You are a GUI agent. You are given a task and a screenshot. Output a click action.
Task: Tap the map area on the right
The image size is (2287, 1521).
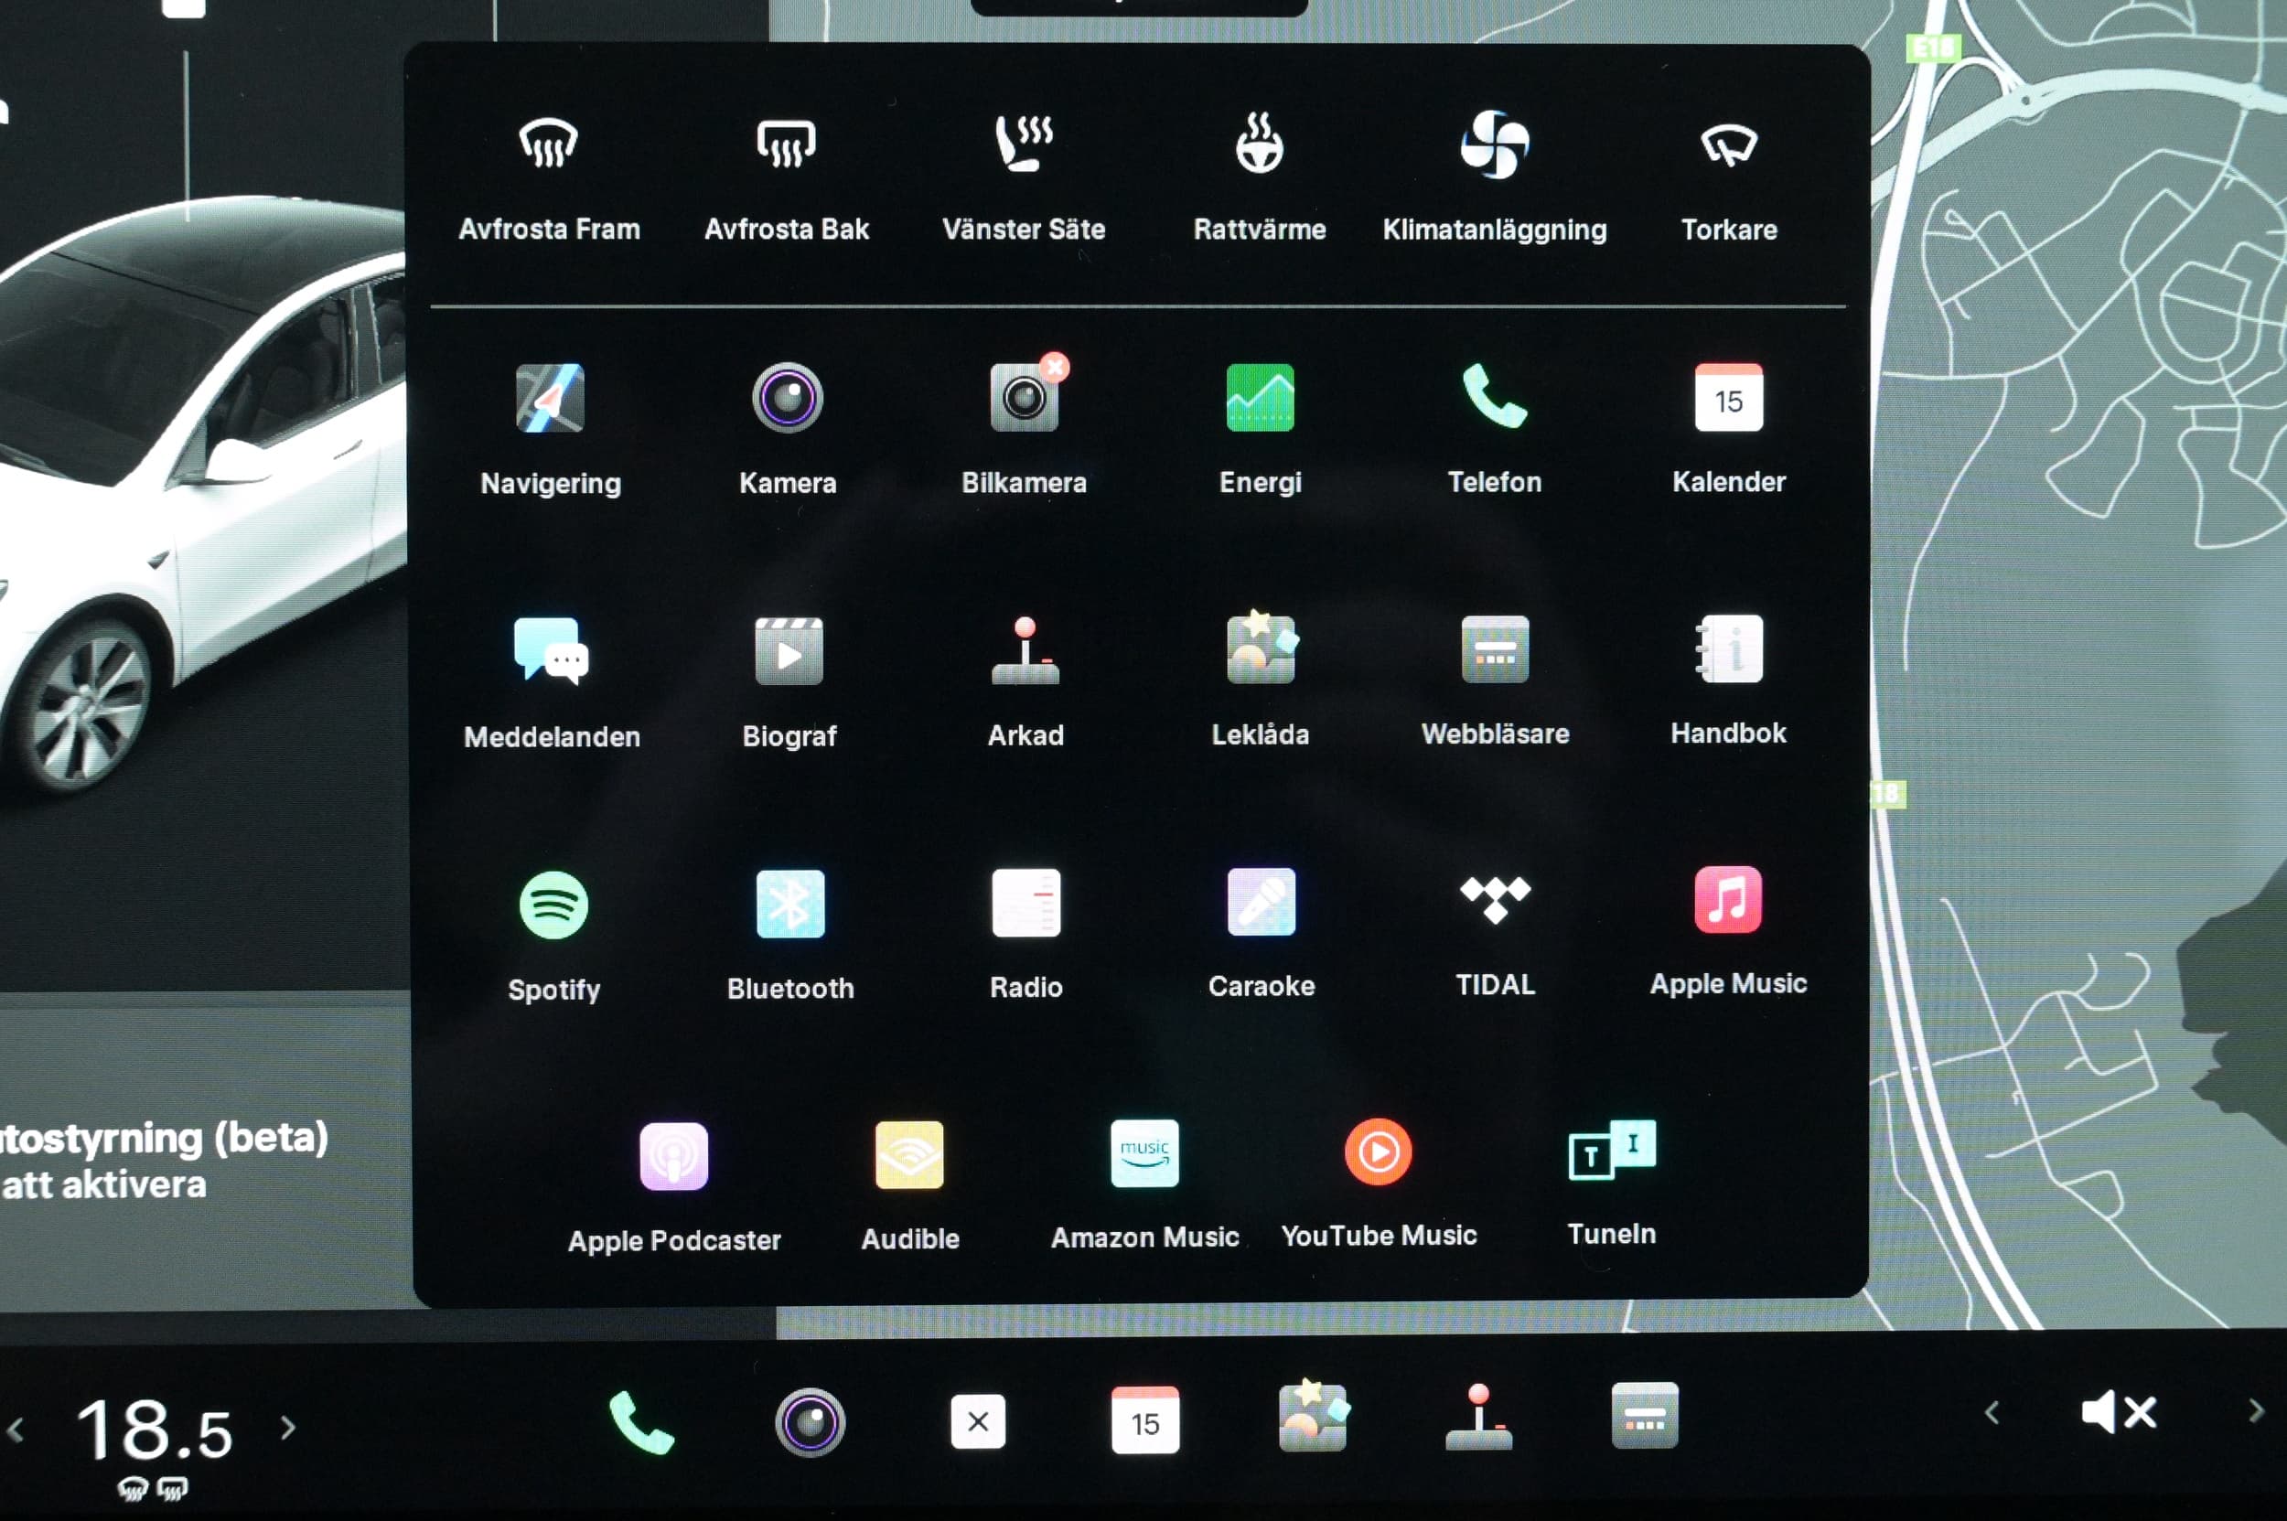(x=2078, y=663)
